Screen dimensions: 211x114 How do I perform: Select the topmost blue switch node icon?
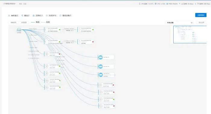point(100,57)
